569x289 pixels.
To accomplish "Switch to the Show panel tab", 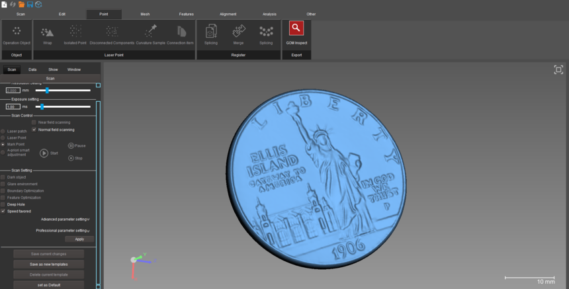I will 54,69.
